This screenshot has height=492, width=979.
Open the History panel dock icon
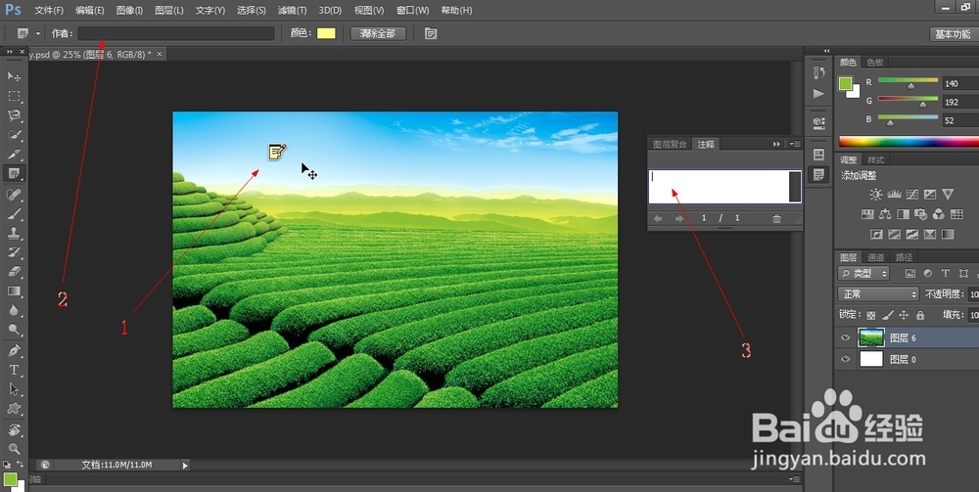point(819,72)
